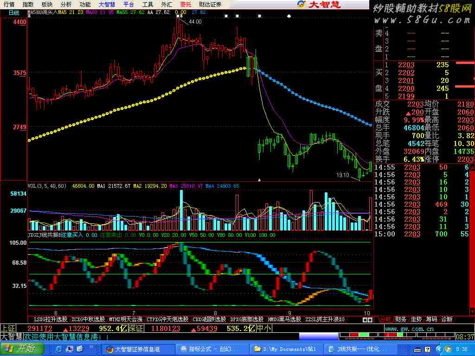Open the 大智慧 menu
The width and height of the screenshot is (475, 356).
point(107,4)
